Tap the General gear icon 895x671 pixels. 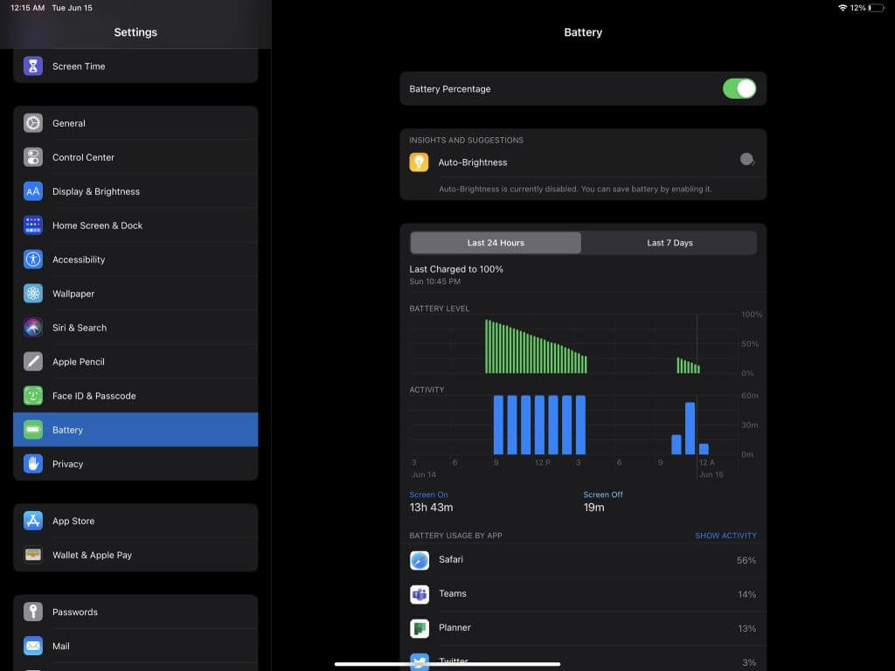33,123
